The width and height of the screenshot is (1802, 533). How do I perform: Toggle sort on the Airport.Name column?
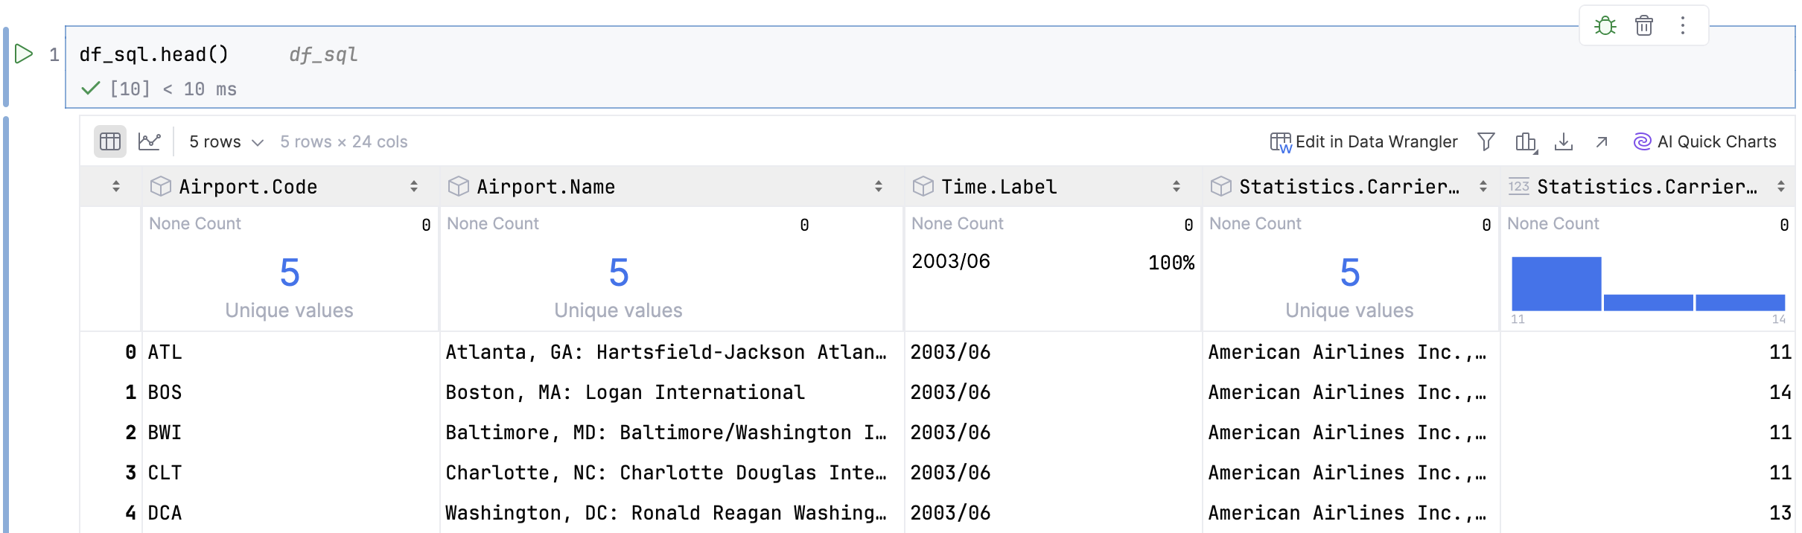pyautogui.click(x=879, y=187)
